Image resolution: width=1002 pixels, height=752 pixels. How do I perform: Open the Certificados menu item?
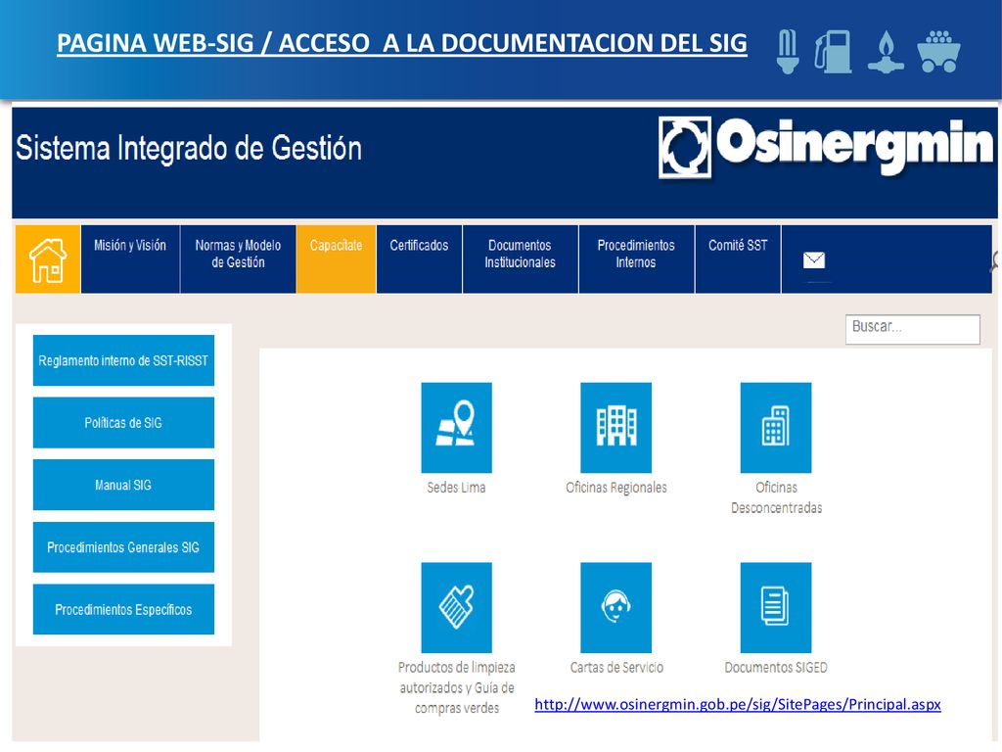pos(419,258)
